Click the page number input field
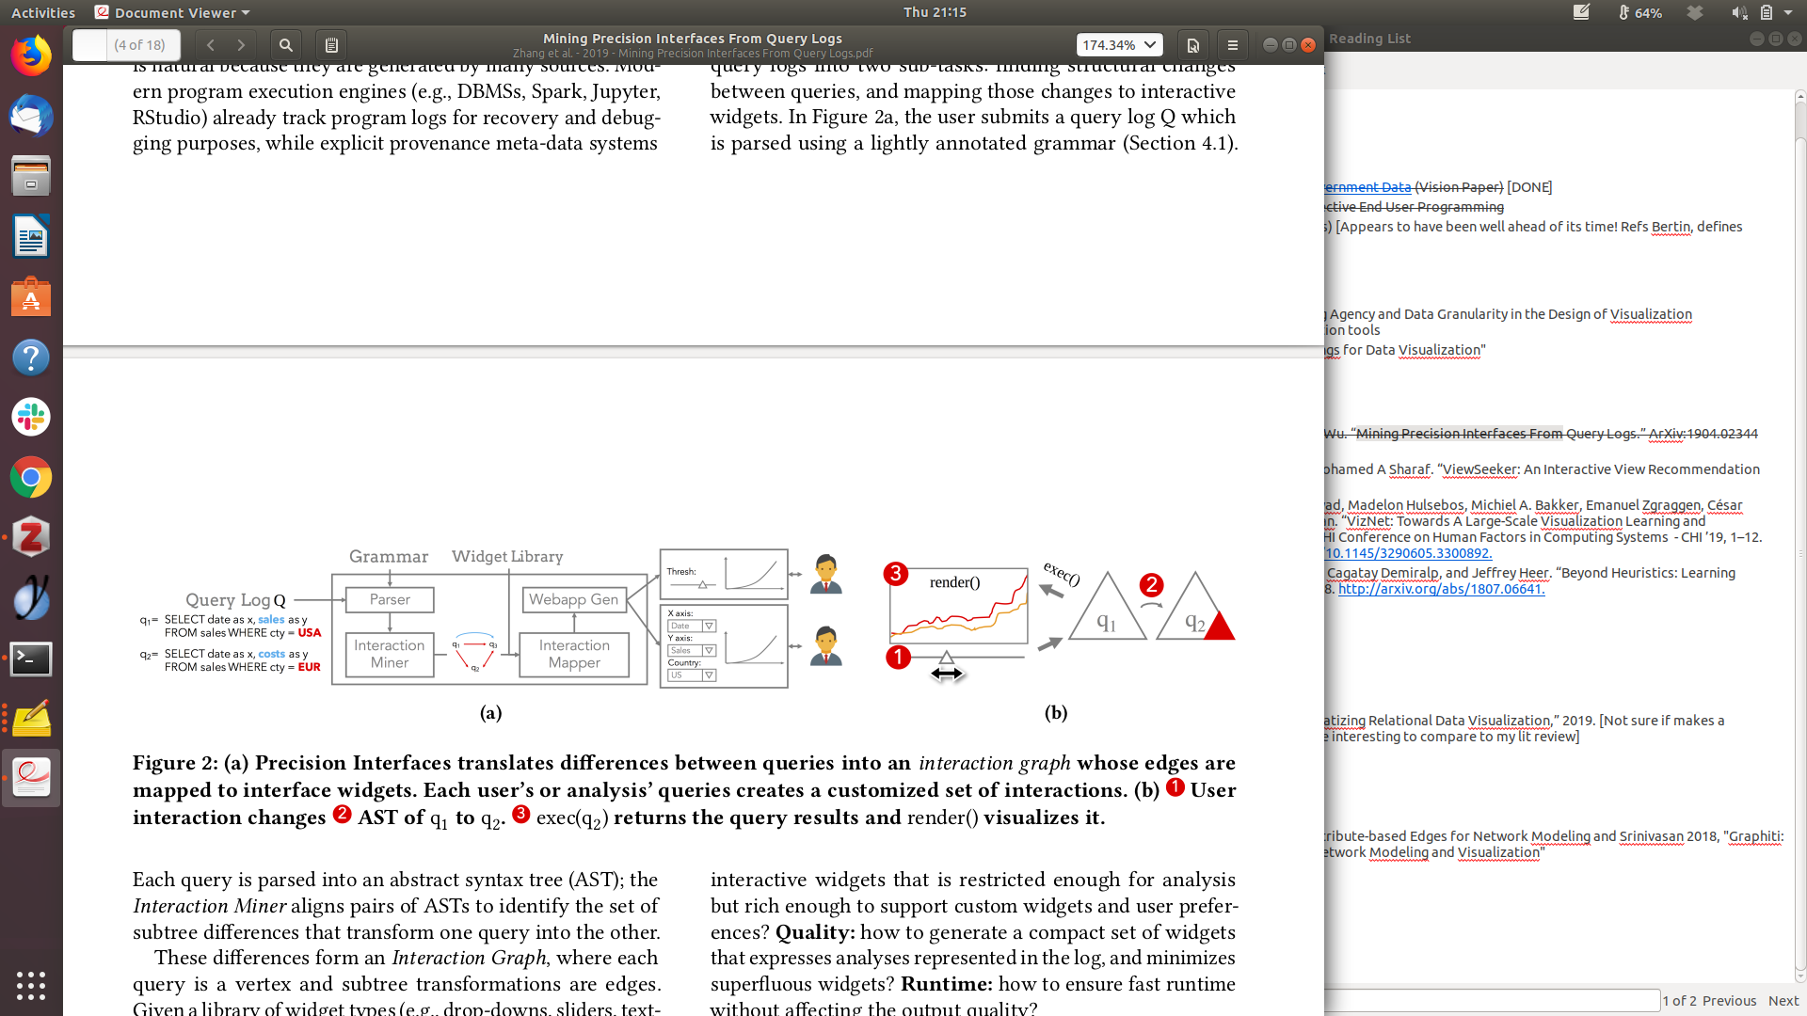The image size is (1807, 1016). pos(90,45)
